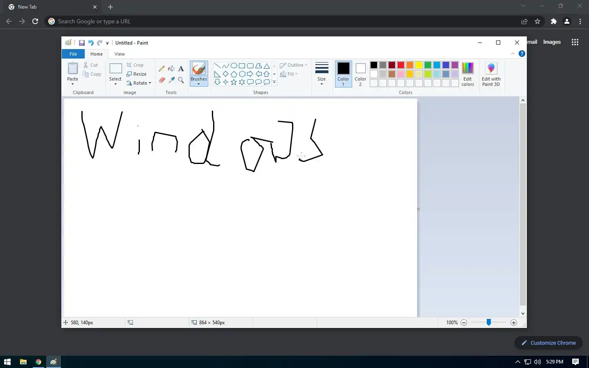Screen dimensions: 589x368
Task: Select the Oval shape
Action: (x=234, y=66)
